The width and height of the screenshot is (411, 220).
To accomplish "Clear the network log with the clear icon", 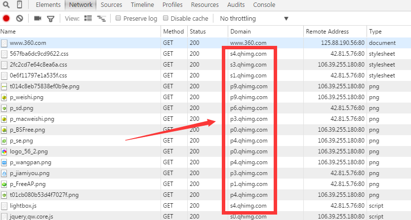I will pyautogui.click(x=20, y=19).
